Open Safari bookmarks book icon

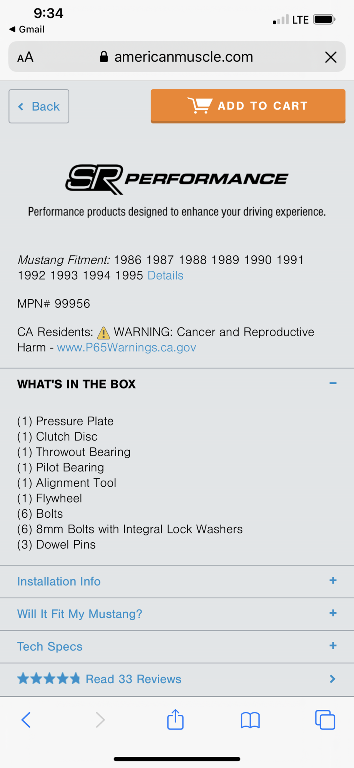pos(250,720)
